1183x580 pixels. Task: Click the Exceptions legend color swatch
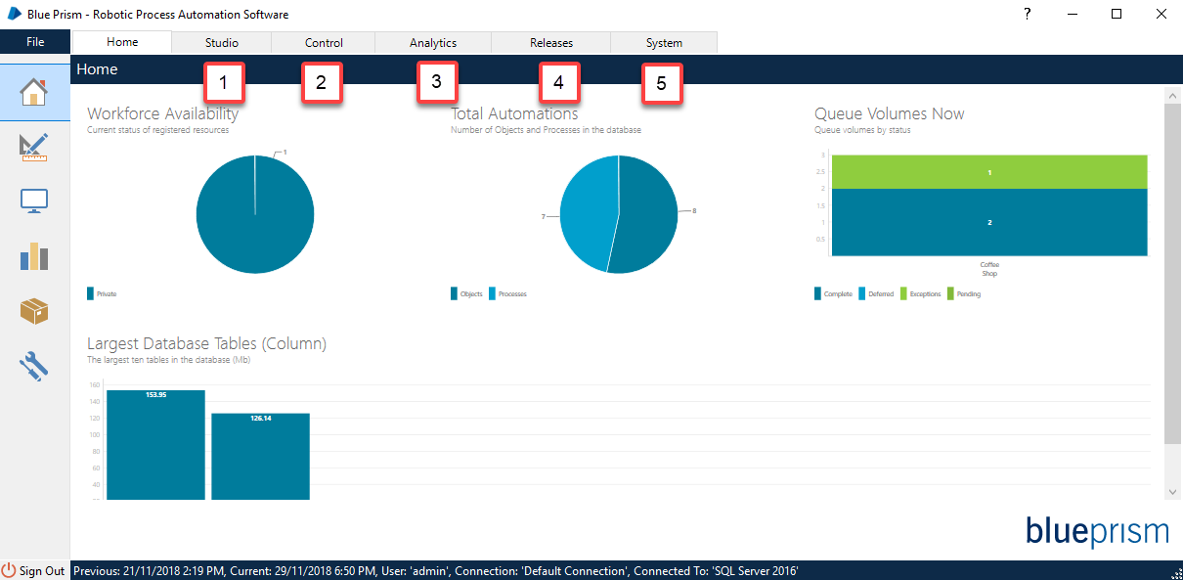903,293
